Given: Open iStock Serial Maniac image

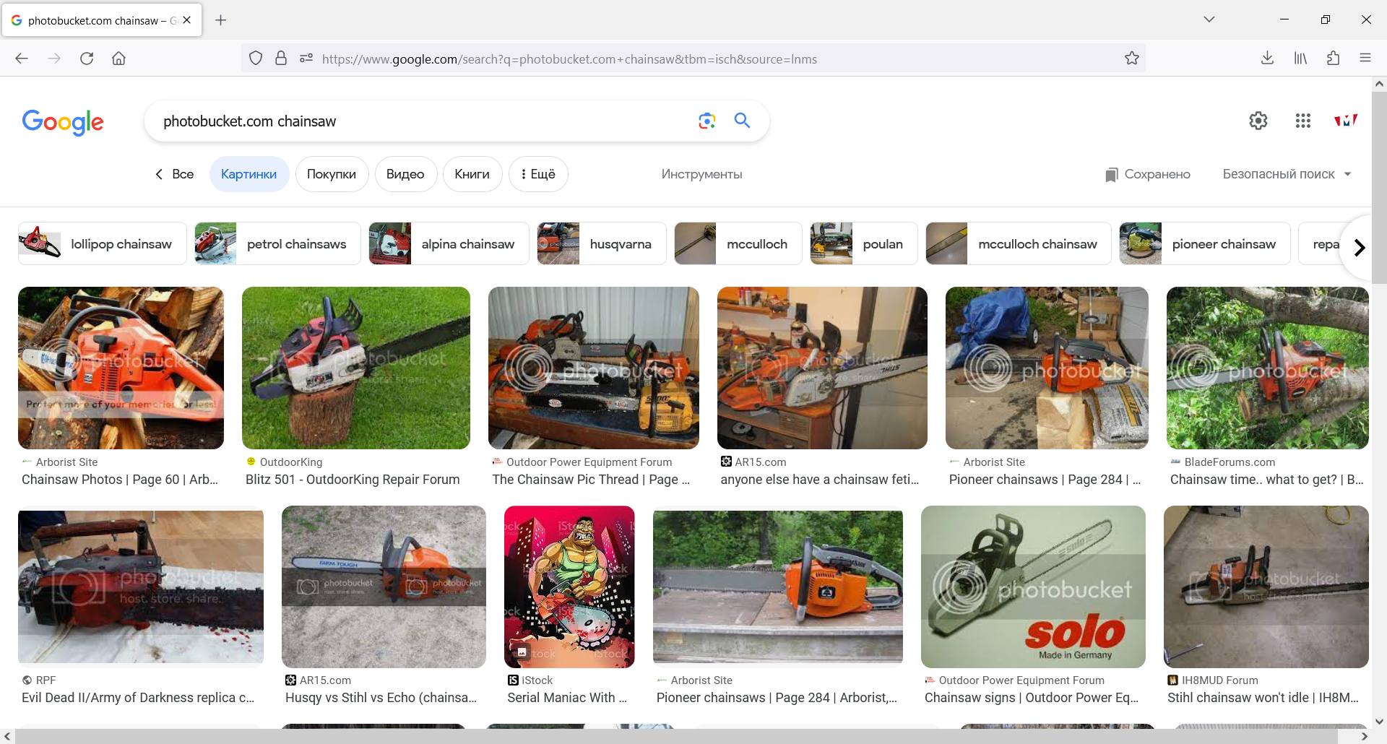Looking at the screenshot, I should pos(569,587).
